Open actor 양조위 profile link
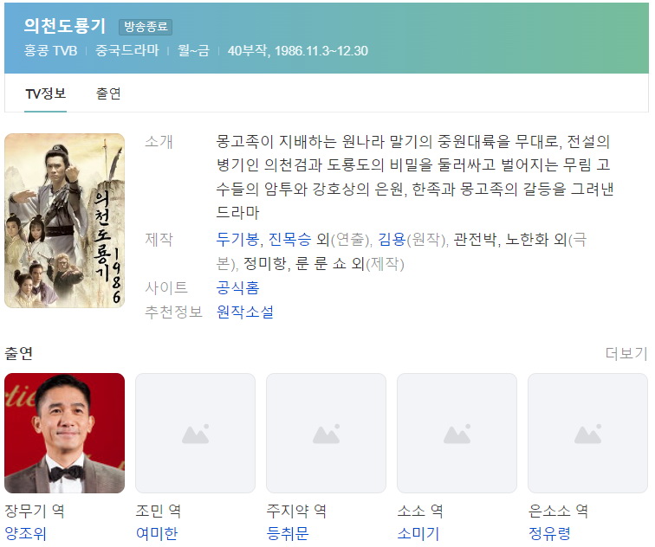 point(25,533)
